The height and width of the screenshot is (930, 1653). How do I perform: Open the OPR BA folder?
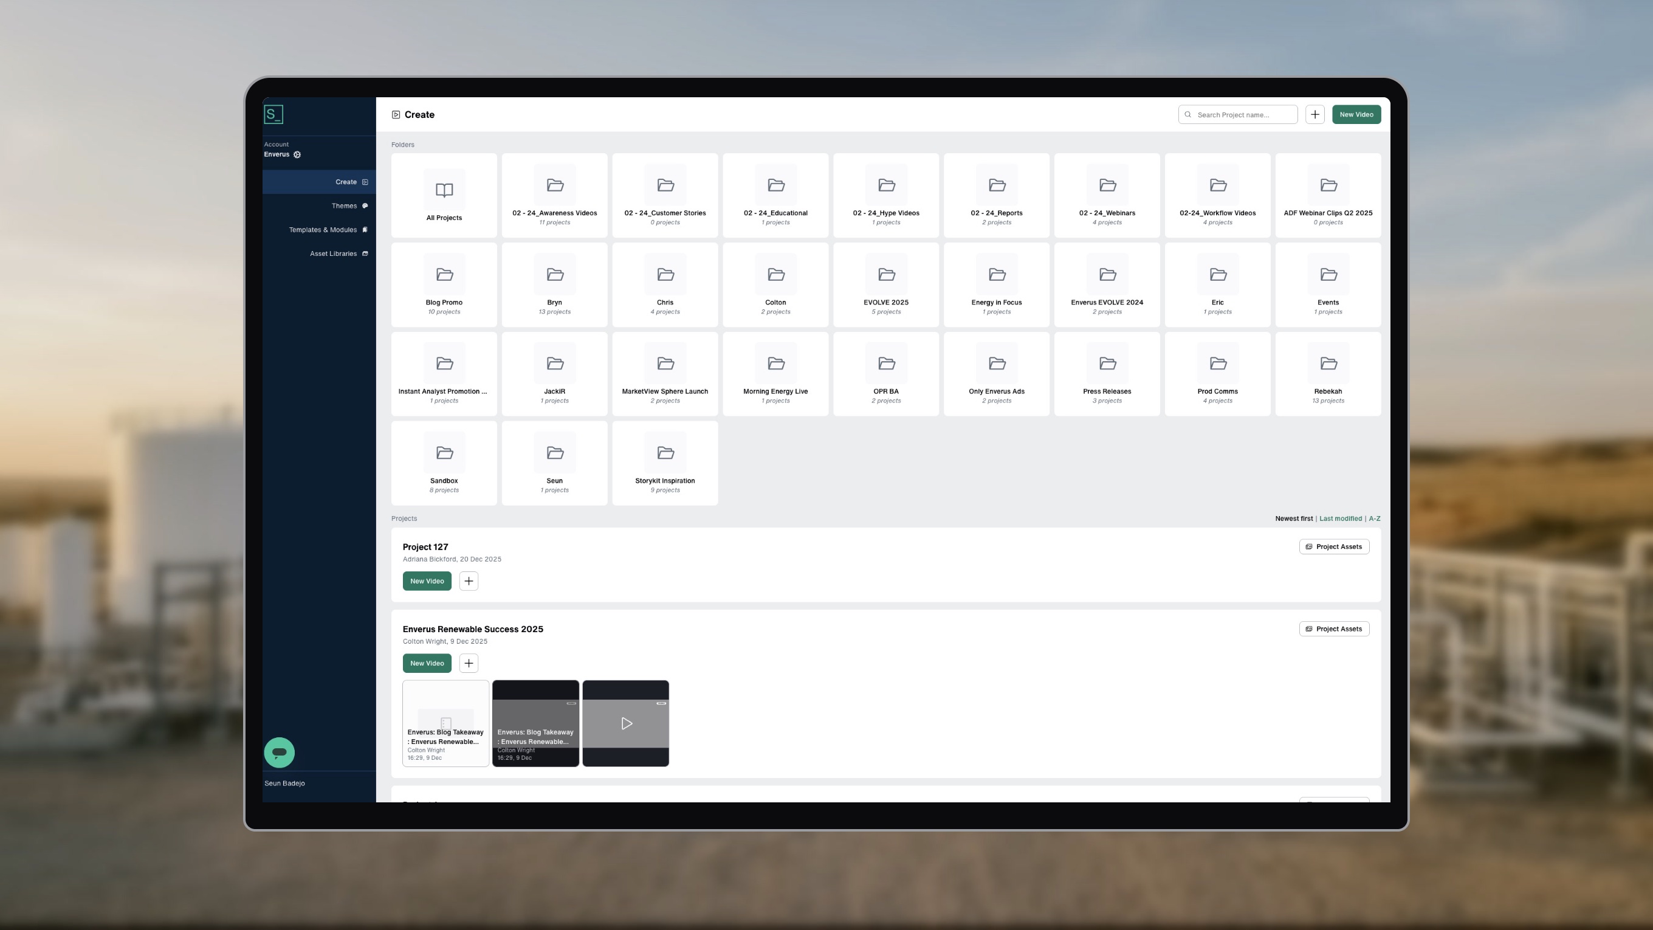[886, 374]
